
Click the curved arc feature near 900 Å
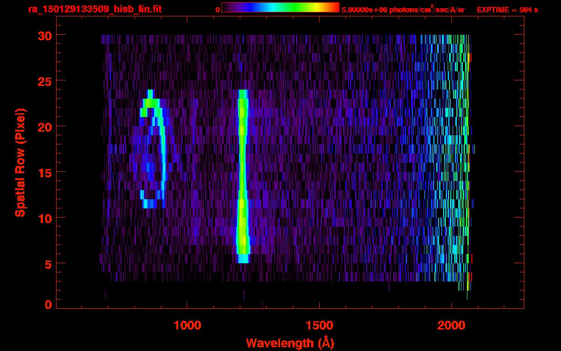click(153, 149)
